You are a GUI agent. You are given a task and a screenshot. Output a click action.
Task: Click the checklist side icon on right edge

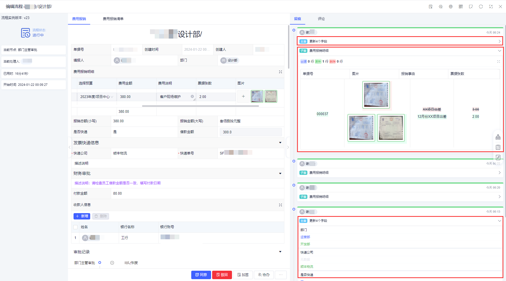pyautogui.click(x=498, y=147)
